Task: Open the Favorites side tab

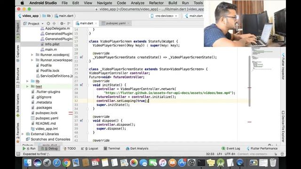Action: click(18, 133)
